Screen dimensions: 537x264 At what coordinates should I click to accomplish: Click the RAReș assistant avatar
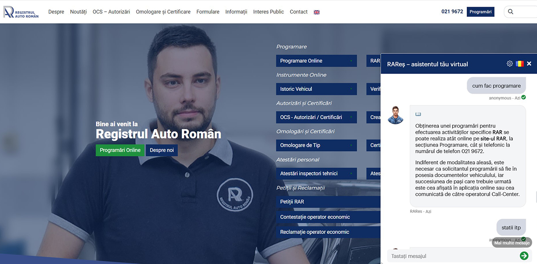(x=396, y=115)
